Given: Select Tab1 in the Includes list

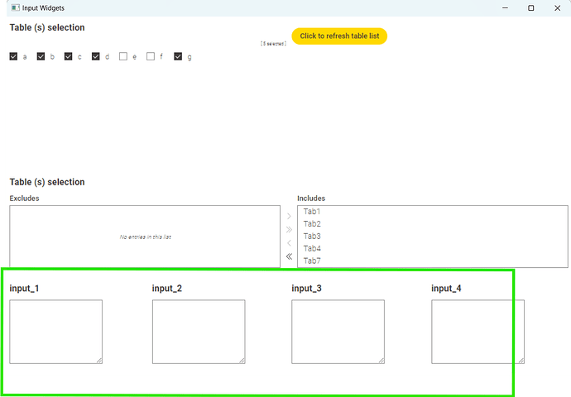Looking at the screenshot, I should click(312, 212).
